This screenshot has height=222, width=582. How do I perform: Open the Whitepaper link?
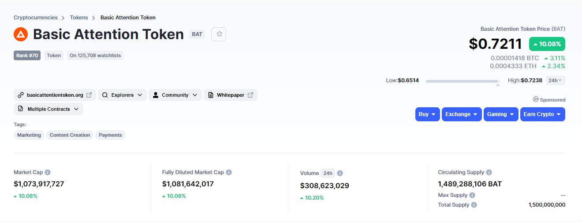tap(231, 95)
